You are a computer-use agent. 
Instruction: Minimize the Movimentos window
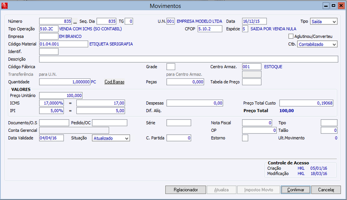pos(326,6)
